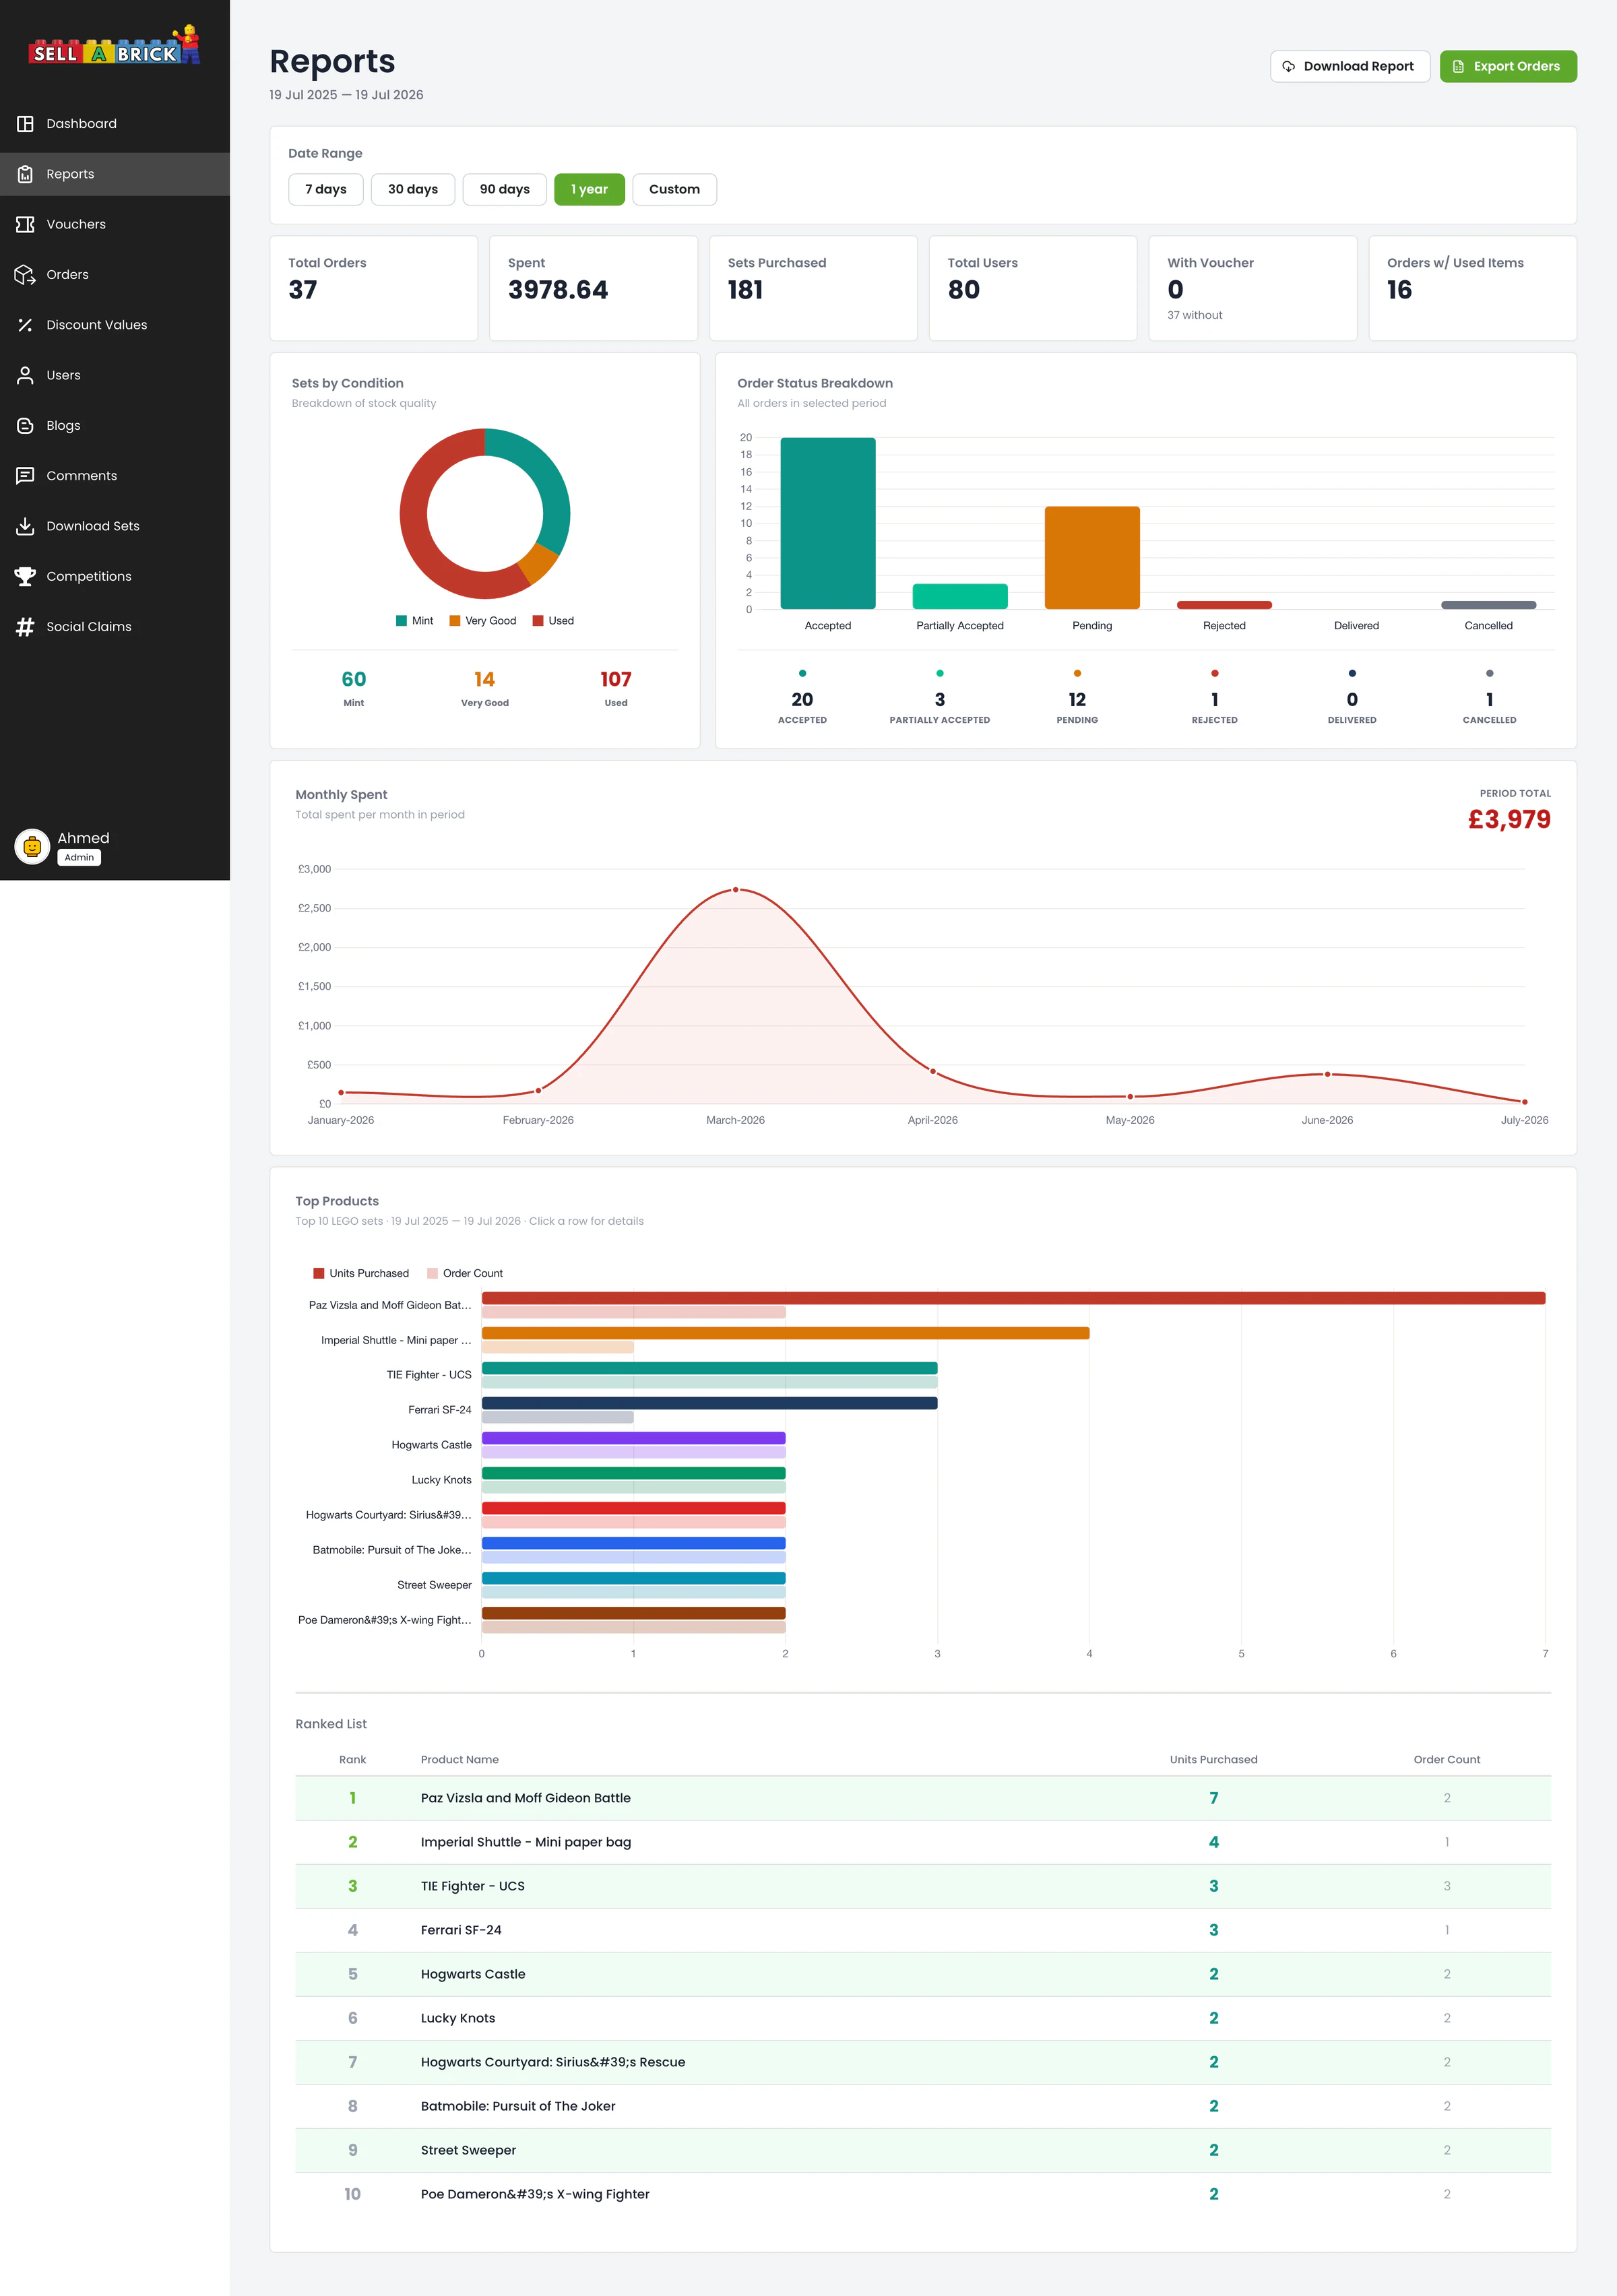1617x2296 pixels.
Task: Click the Sell A Brick logo
Action: coord(115,47)
